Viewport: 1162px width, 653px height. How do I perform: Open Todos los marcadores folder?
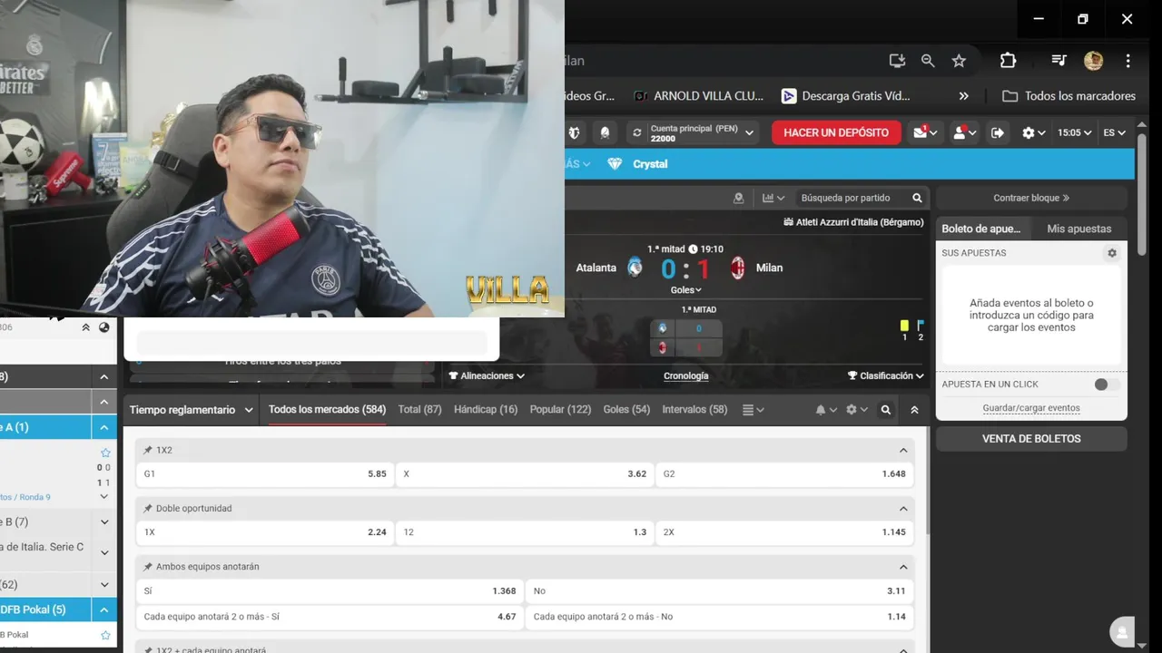(1068, 96)
